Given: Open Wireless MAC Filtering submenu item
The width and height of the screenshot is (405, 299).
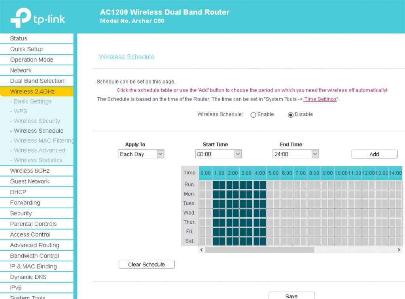Looking at the screenshot, I should click(41, 141).
